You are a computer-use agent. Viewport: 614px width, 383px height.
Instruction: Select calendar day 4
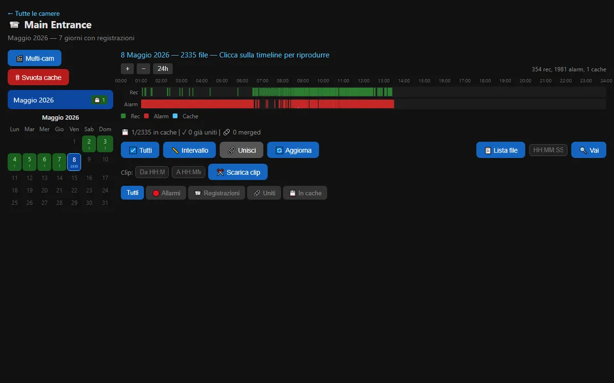(x=14, y=161)
